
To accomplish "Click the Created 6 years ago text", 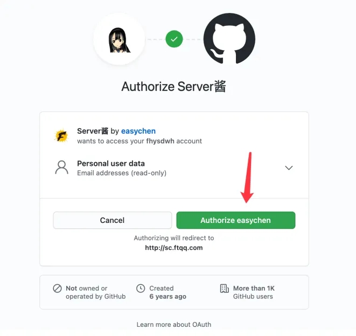I will coord(168,292).
